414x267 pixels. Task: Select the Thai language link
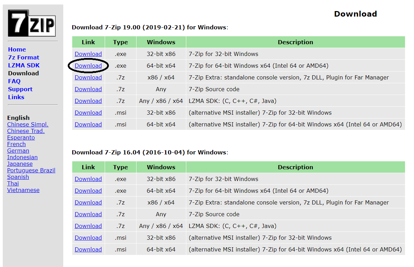coord(13,183)
